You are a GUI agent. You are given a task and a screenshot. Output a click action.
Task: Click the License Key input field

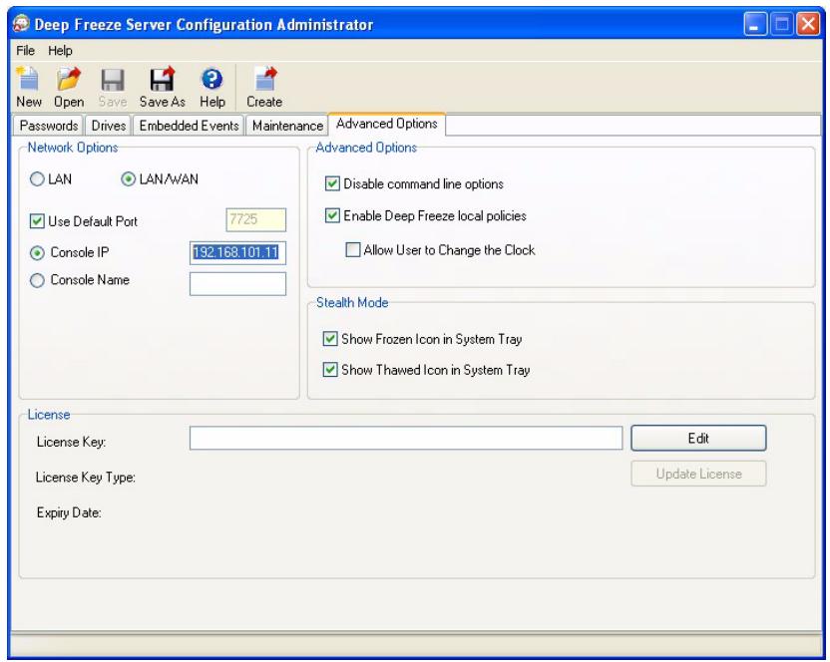point(406,438)
